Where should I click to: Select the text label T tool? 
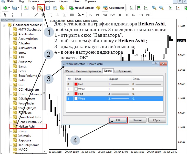point(65,15)
